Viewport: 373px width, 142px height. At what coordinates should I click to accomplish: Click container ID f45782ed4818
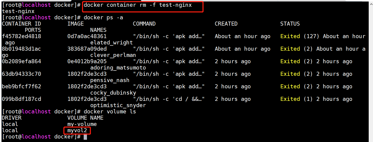tap(21, 36)
